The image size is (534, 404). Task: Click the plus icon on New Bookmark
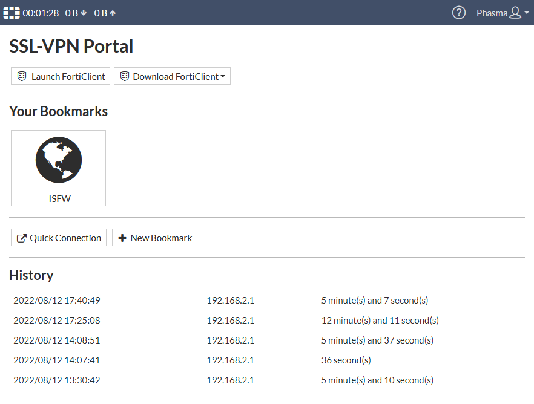122,238
